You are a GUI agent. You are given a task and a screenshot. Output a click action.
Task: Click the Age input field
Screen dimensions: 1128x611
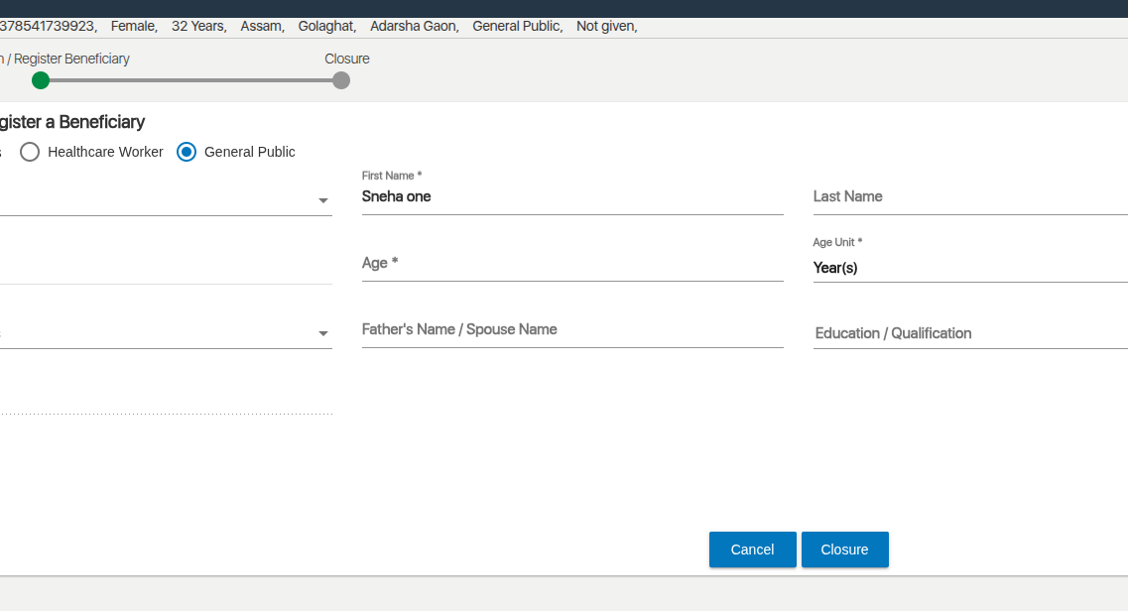(x=571, y=263)
